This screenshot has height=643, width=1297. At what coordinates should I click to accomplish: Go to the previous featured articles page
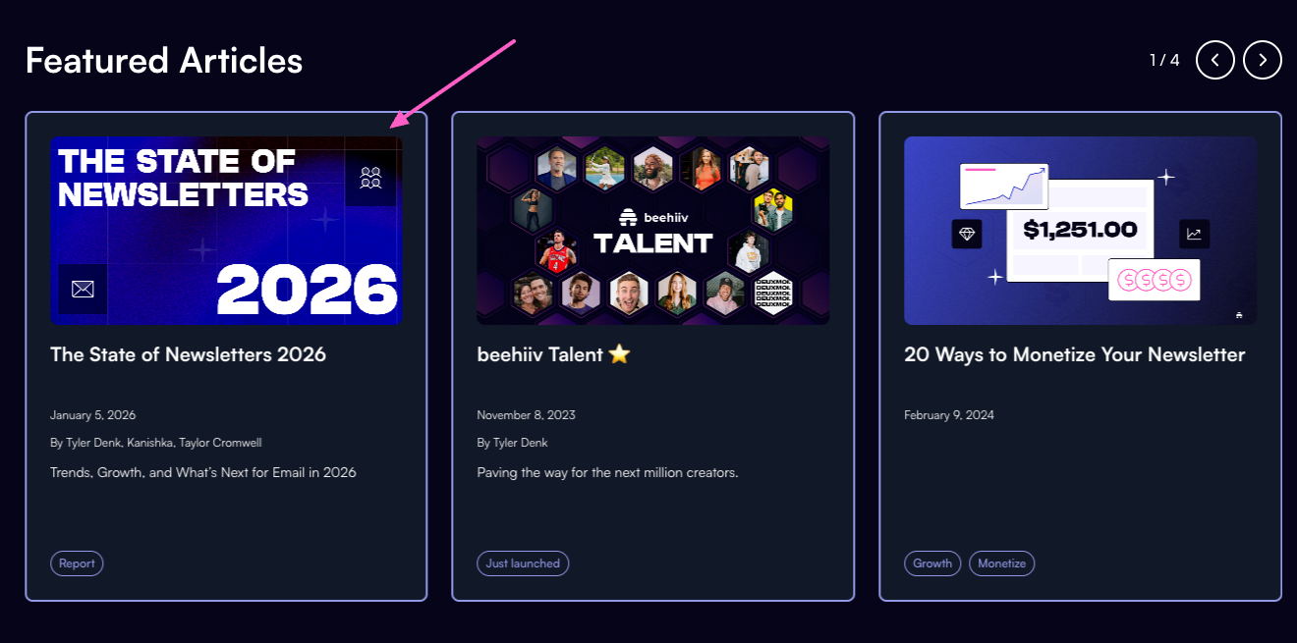[x=1215, y=60]
